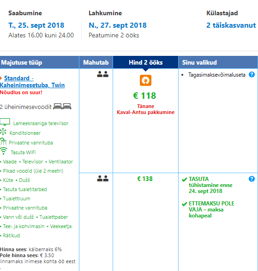Click the two-guests occupancy icon in first row
The width and height of the screenshot is (258, 271).
[x=102, y=74]
